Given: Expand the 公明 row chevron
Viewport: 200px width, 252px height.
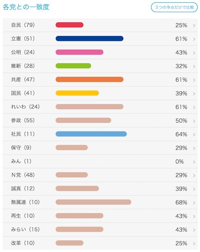Looking at the screenshot, I should tap(194, 53).
